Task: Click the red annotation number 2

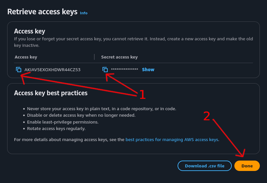Action: [x=207, y=116]
